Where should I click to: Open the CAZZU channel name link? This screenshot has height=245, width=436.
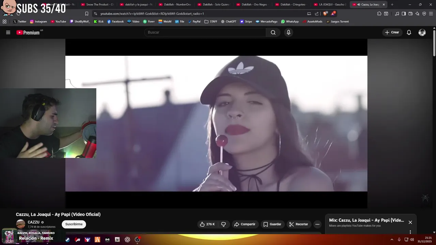(33, 222)
